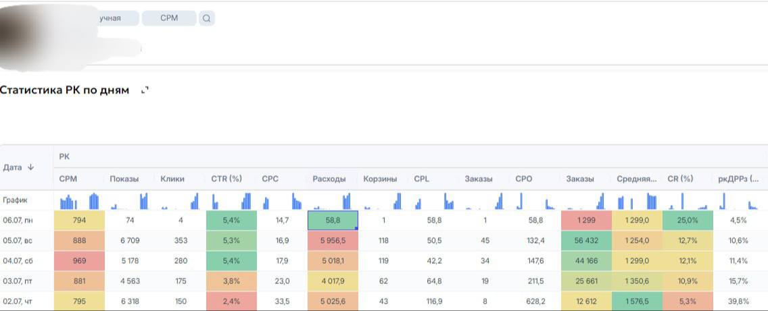Select the 06.07, пн date row label
768x311 pixels.
pyautogui.click(x=18, y=221)
